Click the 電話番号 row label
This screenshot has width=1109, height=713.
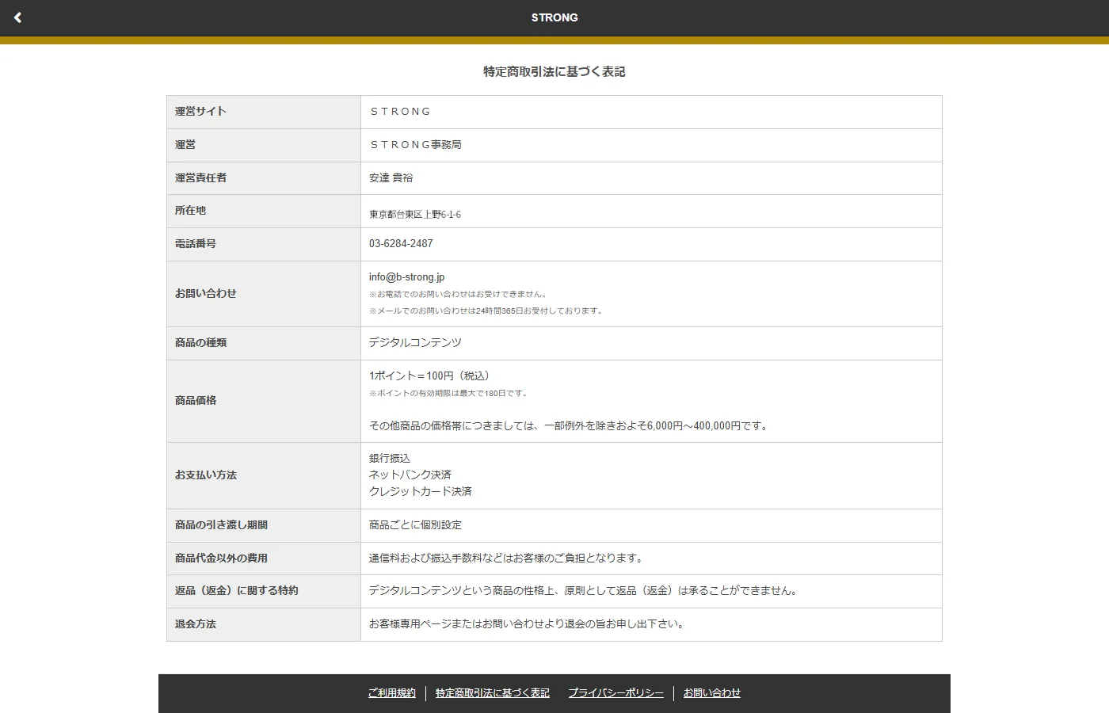click(x=196, y=244)
